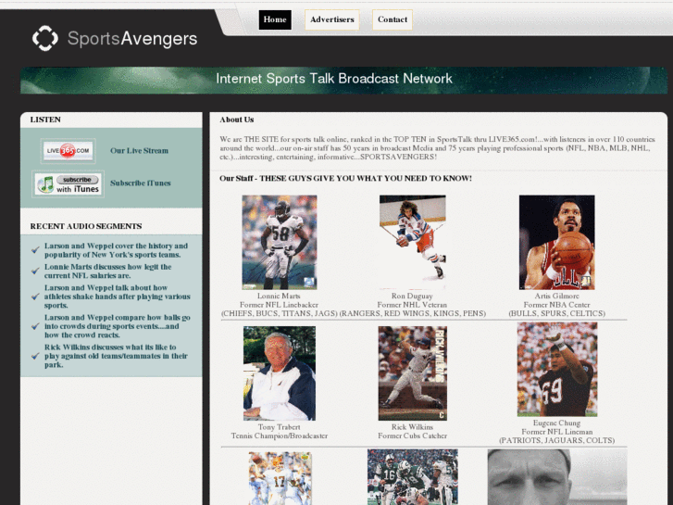Viewport: 673px width, 505px height.
Task: Go to the Advertisers tab
Action: (332, 19)
